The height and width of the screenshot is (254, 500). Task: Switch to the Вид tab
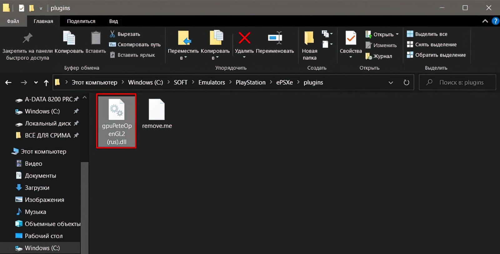[x=114, y=21]
